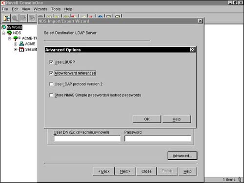Click the '1 items' status text
Viewport: 244px width, 183px height.
(x=229, y=180)
